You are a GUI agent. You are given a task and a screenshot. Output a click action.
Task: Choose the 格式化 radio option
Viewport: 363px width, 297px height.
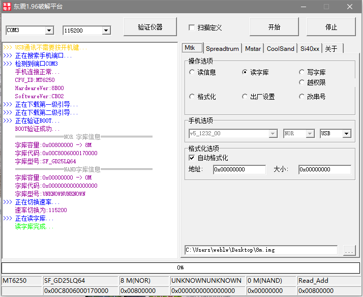[192, 97]
